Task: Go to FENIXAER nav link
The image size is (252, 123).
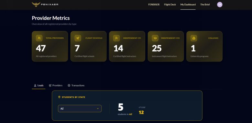Action: [x=154, y=5]
